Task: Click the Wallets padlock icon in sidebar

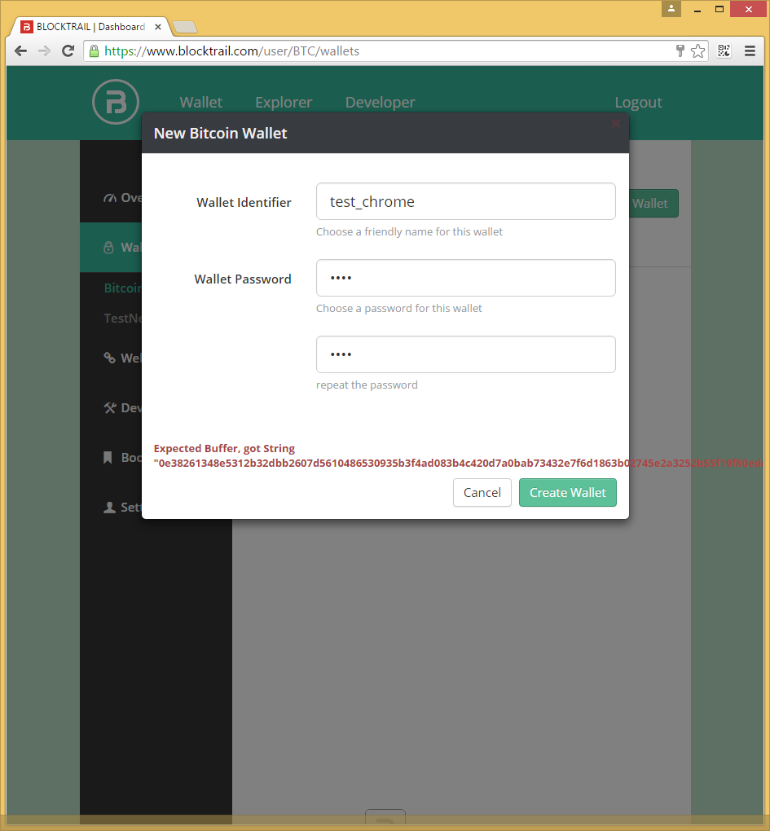Action: (108, 248)
